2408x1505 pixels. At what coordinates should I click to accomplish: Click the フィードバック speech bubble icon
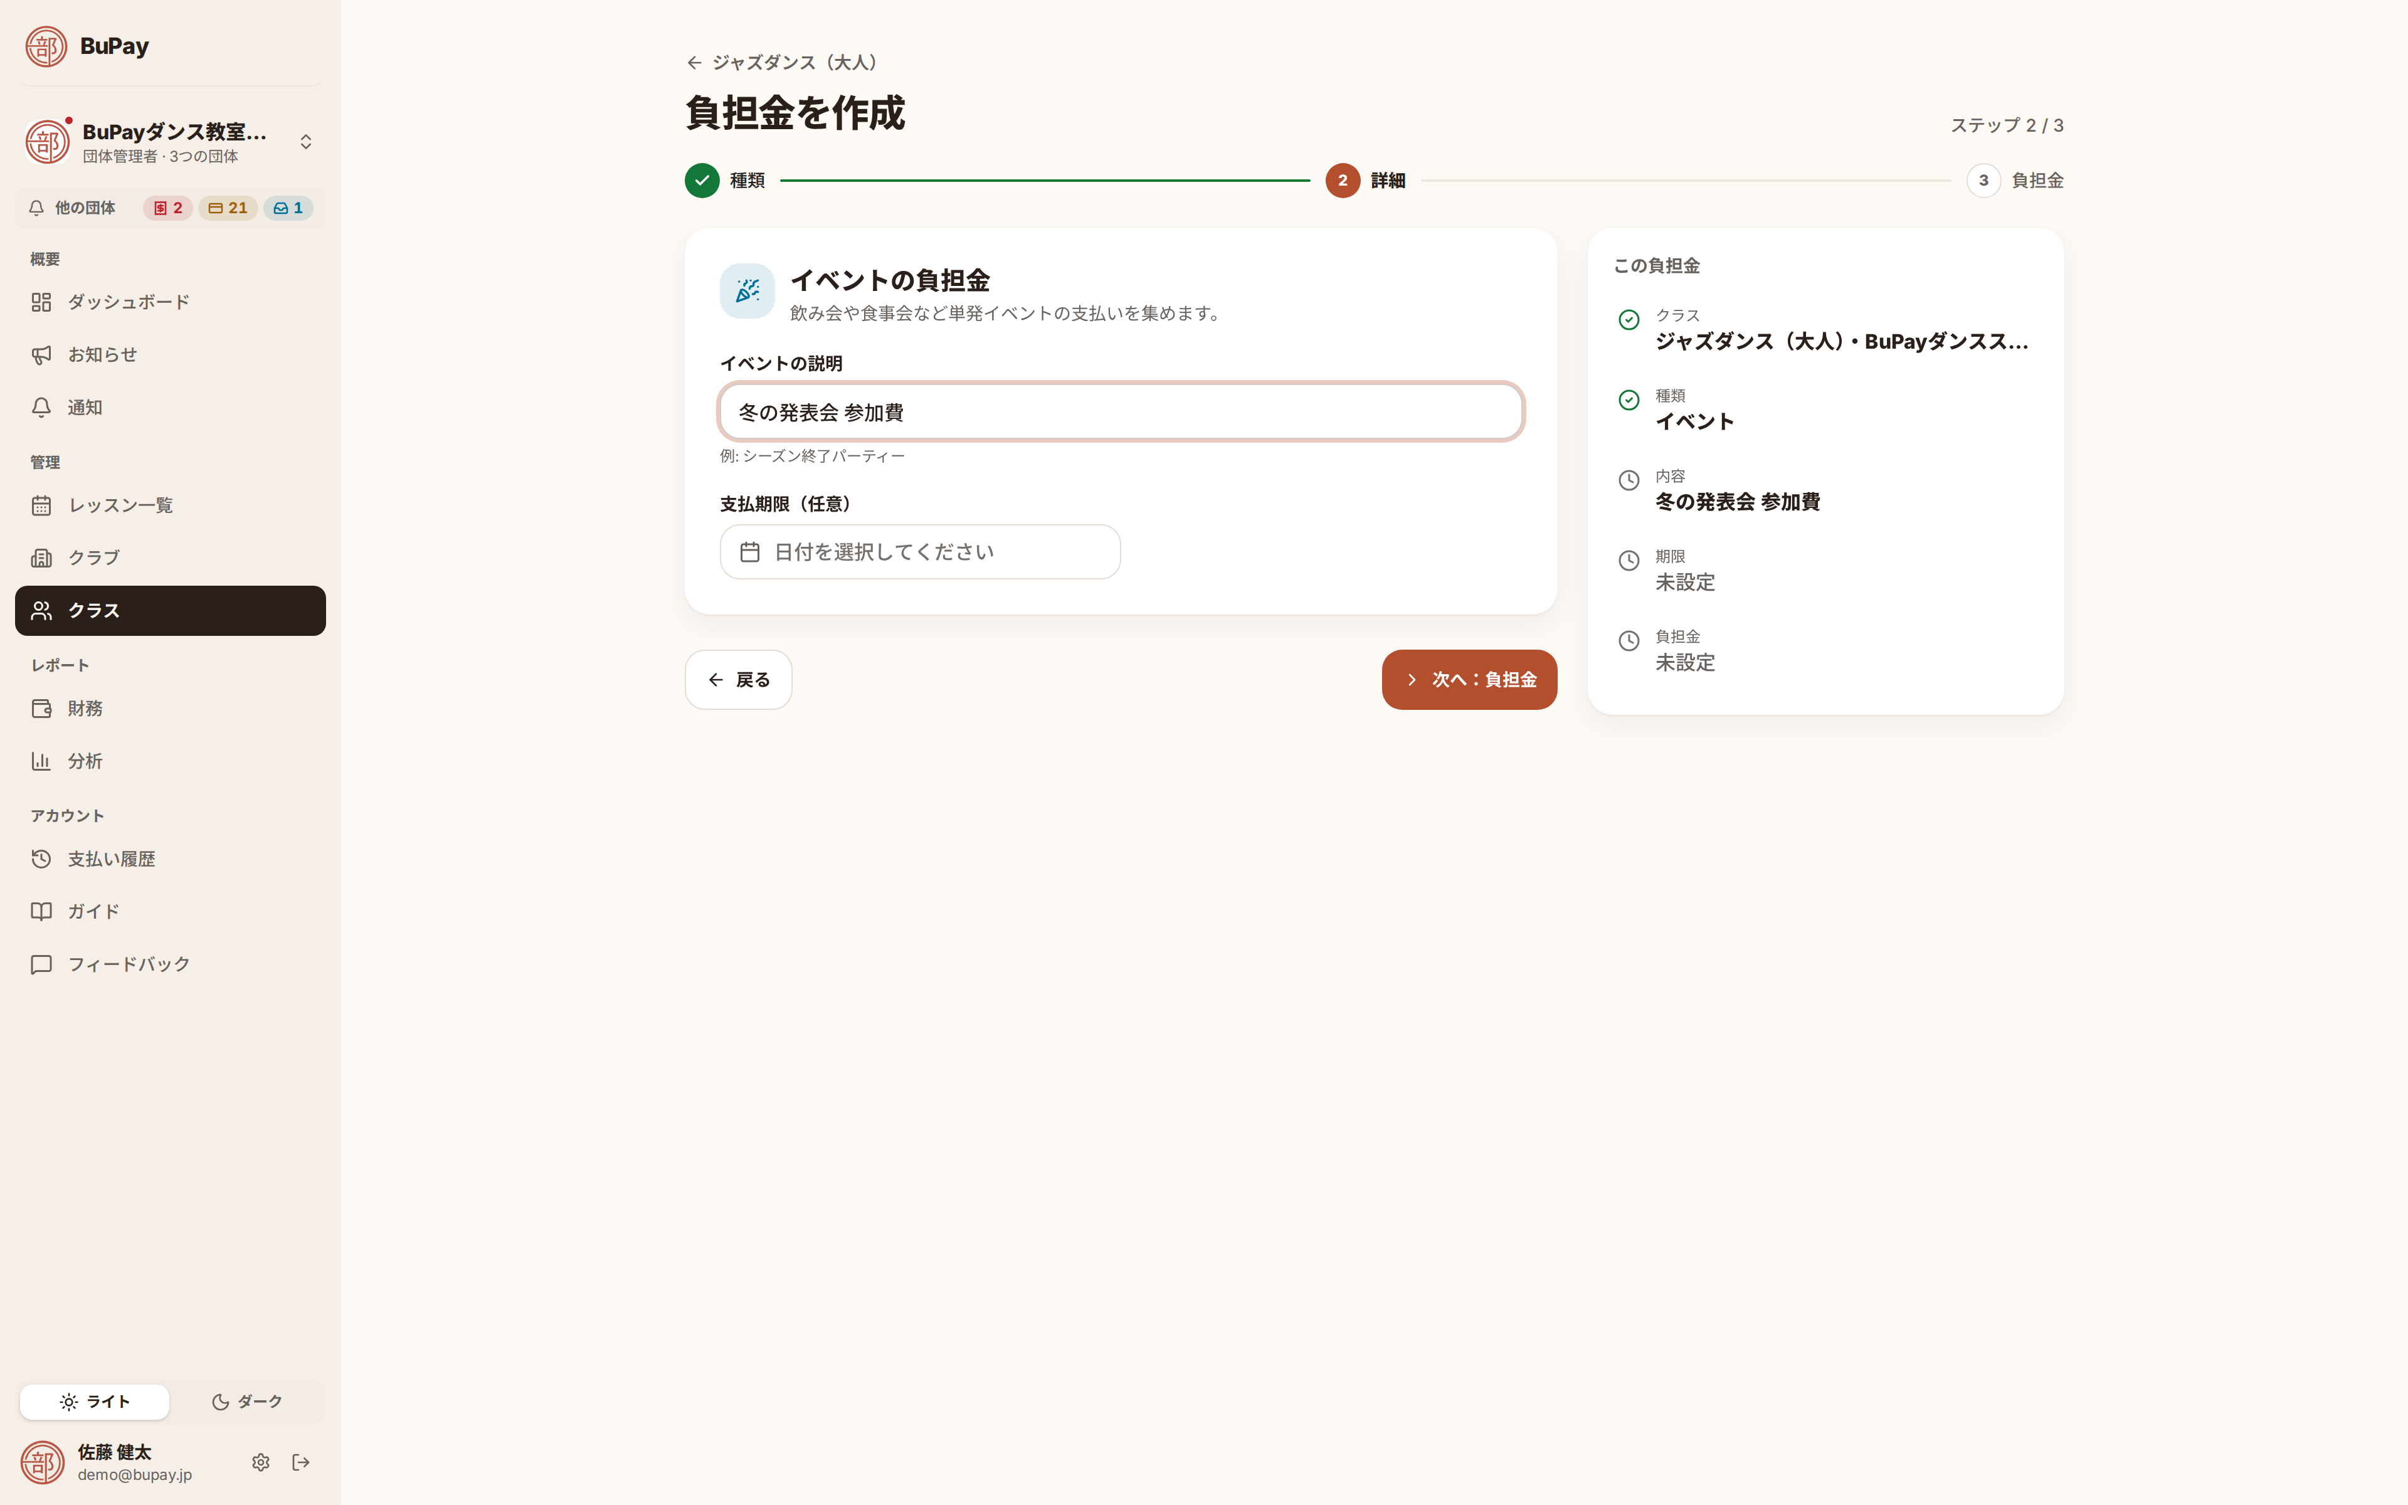point(42,964)
